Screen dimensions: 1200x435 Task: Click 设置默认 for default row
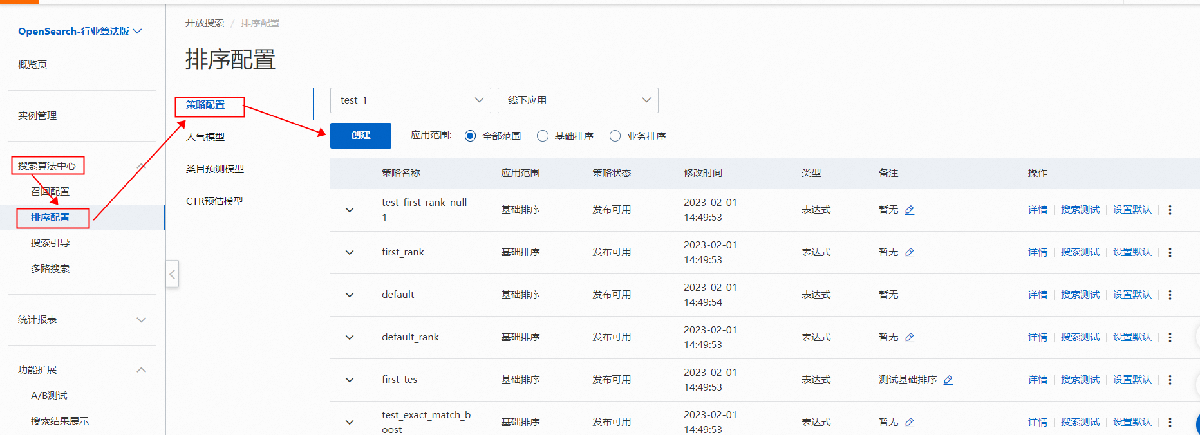[1132, 295]
